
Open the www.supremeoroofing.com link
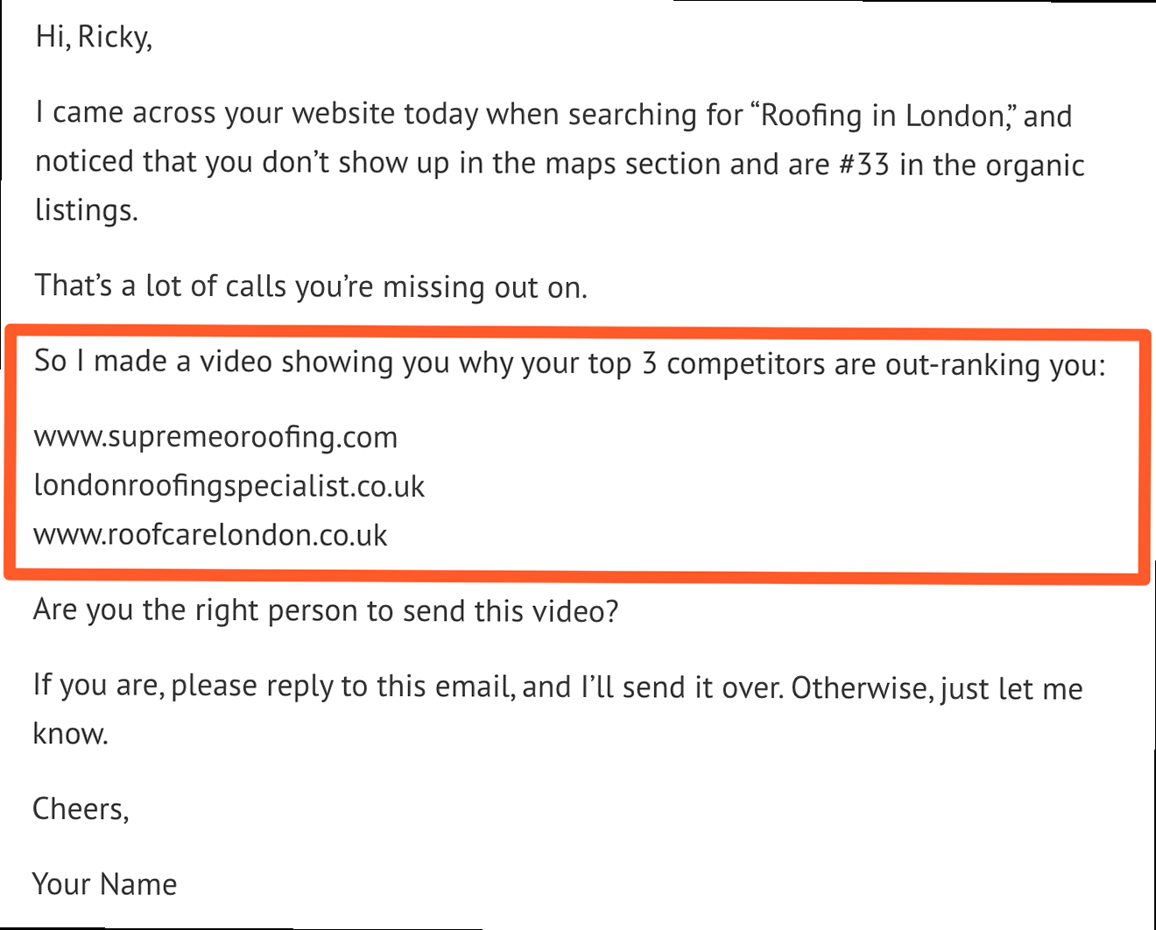click(215, 436)
